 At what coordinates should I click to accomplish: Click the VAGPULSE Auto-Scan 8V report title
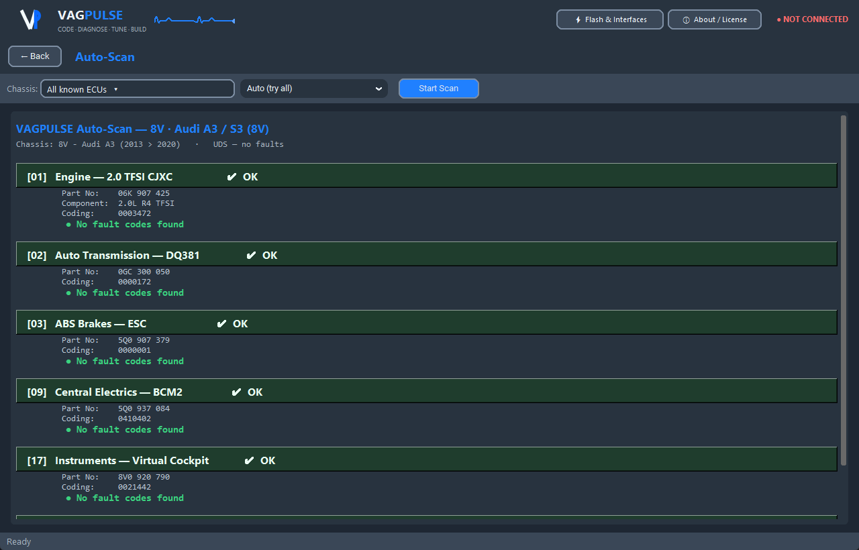(142, 129)
